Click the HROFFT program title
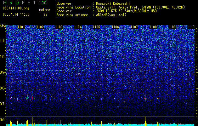 click(x=20, y=3)
